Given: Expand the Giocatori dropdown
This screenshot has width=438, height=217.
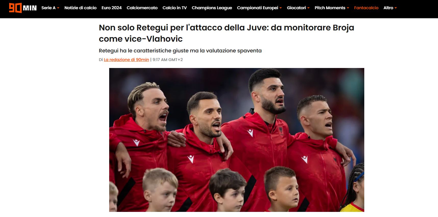Looking at the screenshot, I should (298, 8).
